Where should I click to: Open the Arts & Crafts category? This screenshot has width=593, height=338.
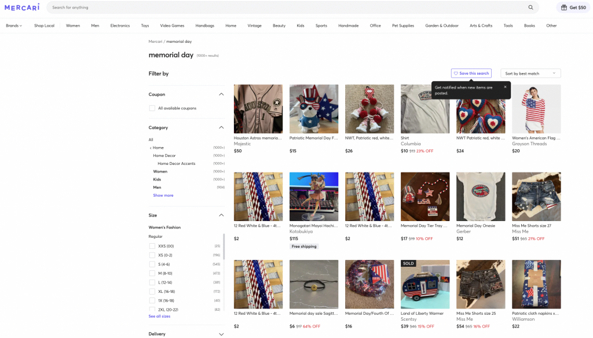[481, 25]
